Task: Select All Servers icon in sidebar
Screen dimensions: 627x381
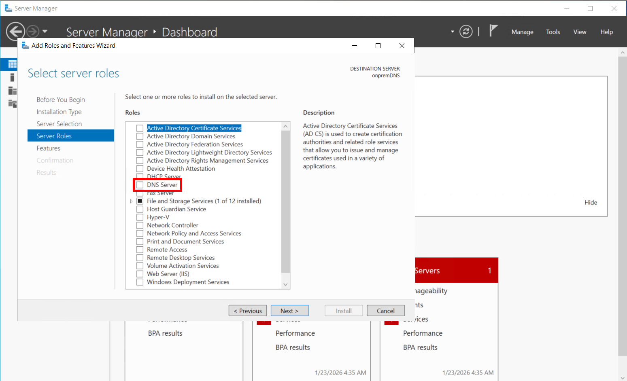Action: point(13,91)
